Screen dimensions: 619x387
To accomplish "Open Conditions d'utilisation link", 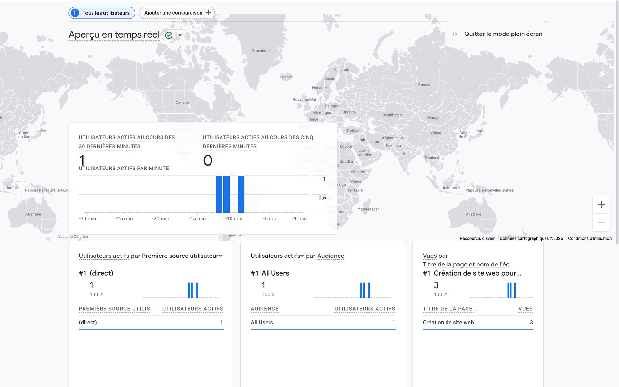I will [589, 238].
